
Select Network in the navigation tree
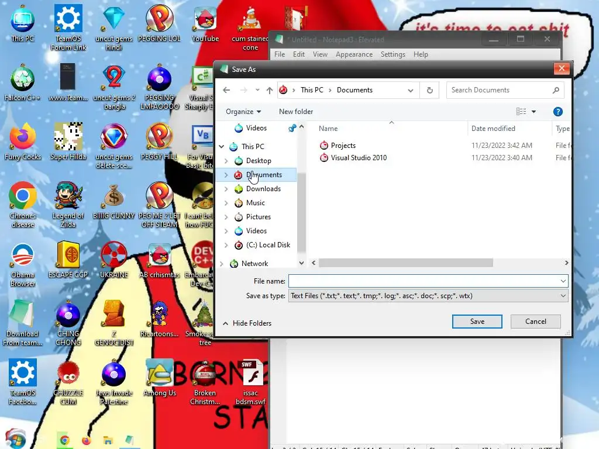click(x=254, y=264)
